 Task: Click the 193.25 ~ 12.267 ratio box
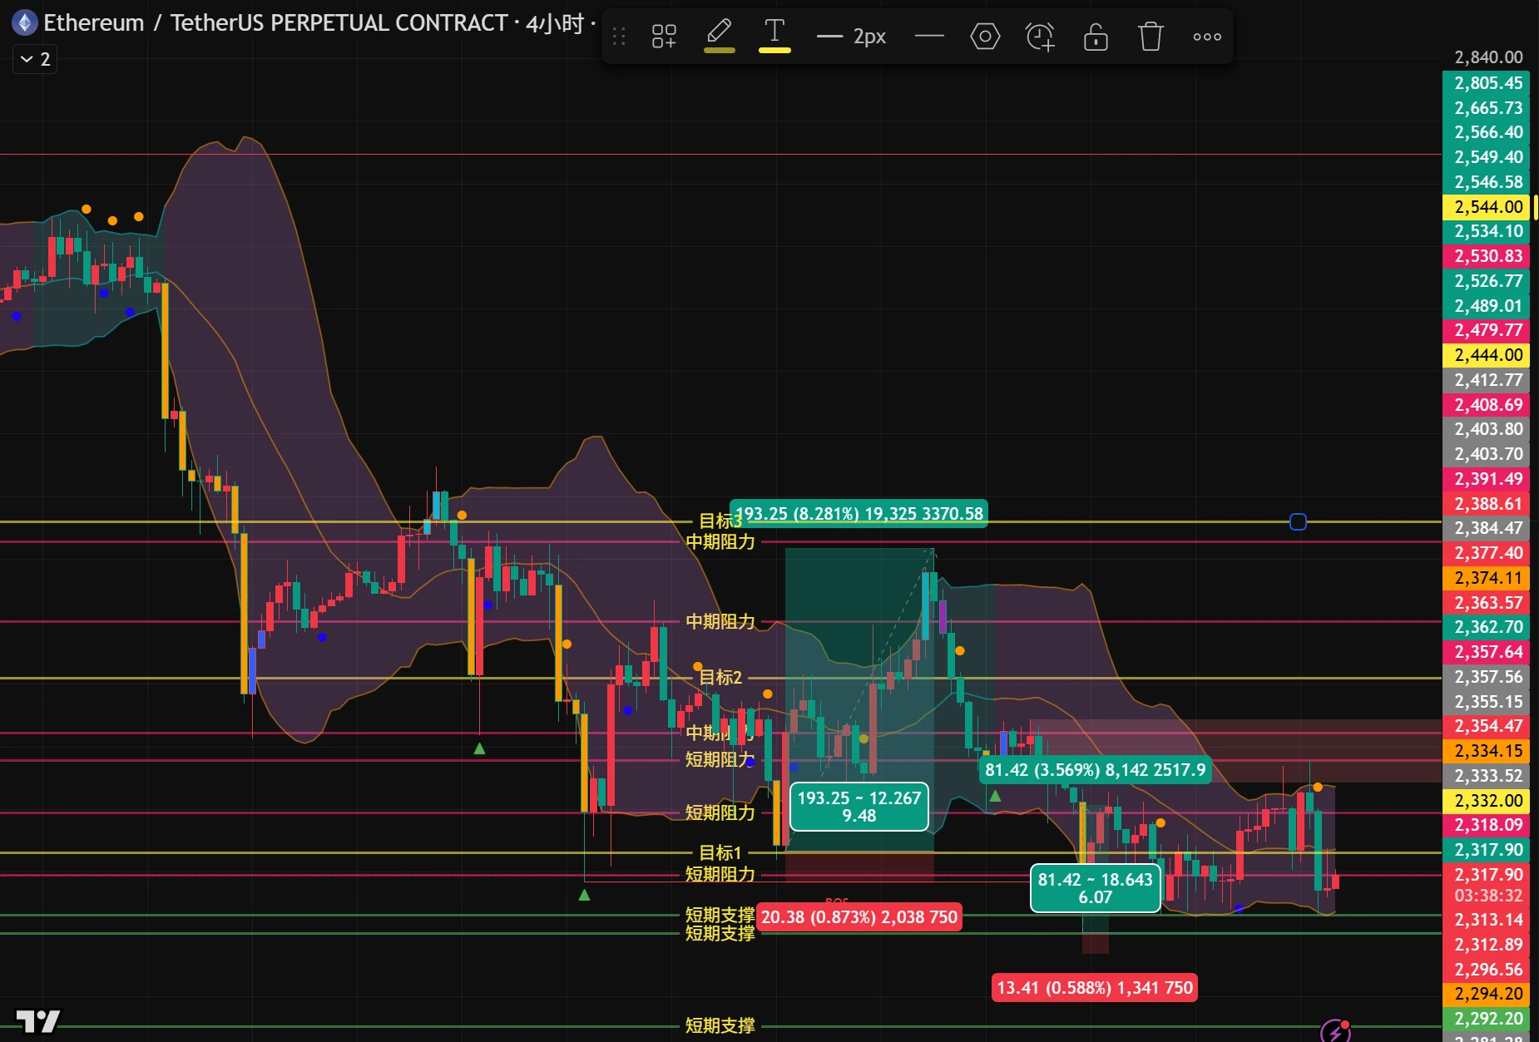click(859, 807)
